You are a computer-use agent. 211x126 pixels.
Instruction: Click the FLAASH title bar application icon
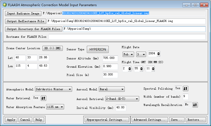[x=5, y=5]
